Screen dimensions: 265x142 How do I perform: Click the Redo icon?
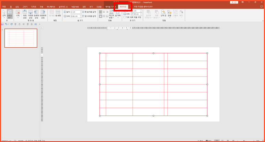tap(12, 24)
